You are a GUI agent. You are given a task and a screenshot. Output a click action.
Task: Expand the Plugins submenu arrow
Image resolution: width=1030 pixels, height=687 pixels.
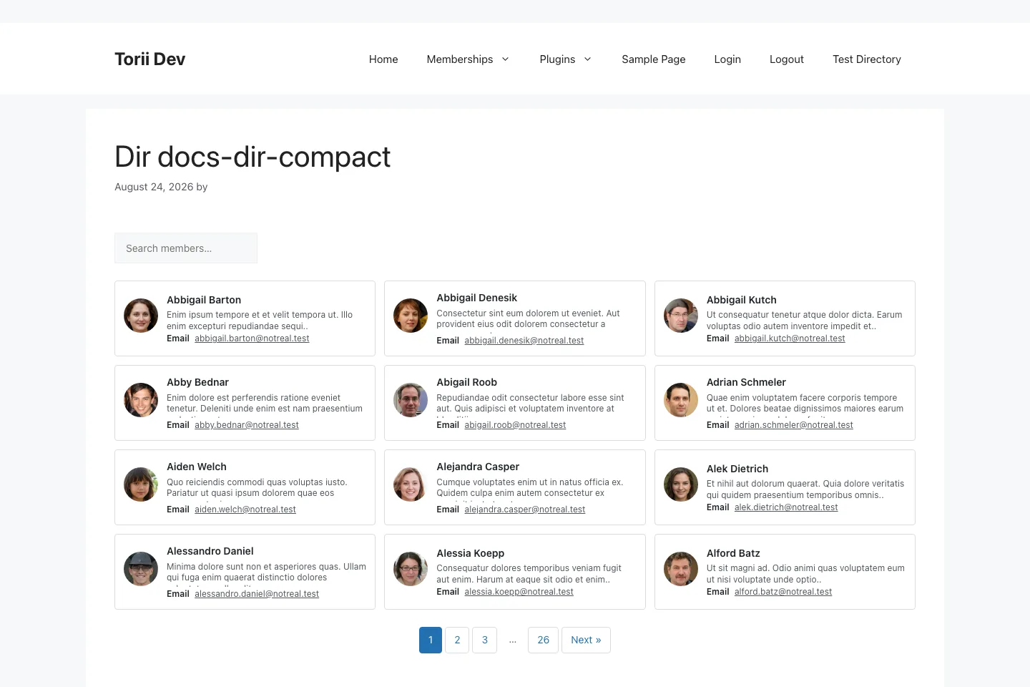(588, 59)
